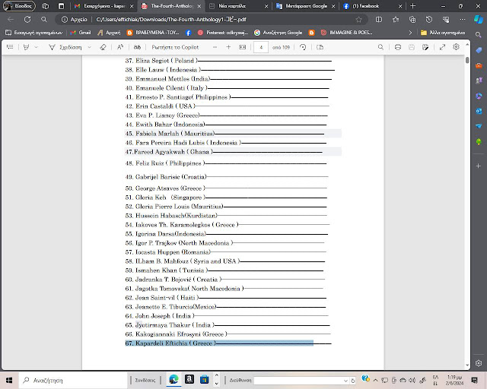This screenshot has height=389, width=487.
Task: Print the PDF document
Action: [x=398, y=47]
